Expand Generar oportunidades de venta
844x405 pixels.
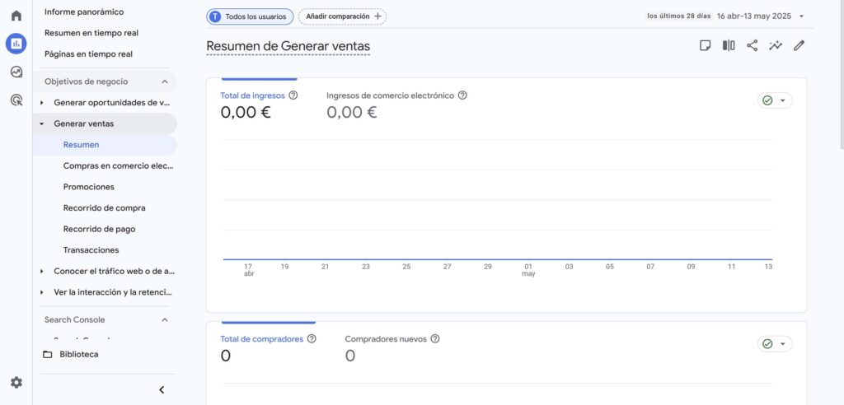coord(43,103)
